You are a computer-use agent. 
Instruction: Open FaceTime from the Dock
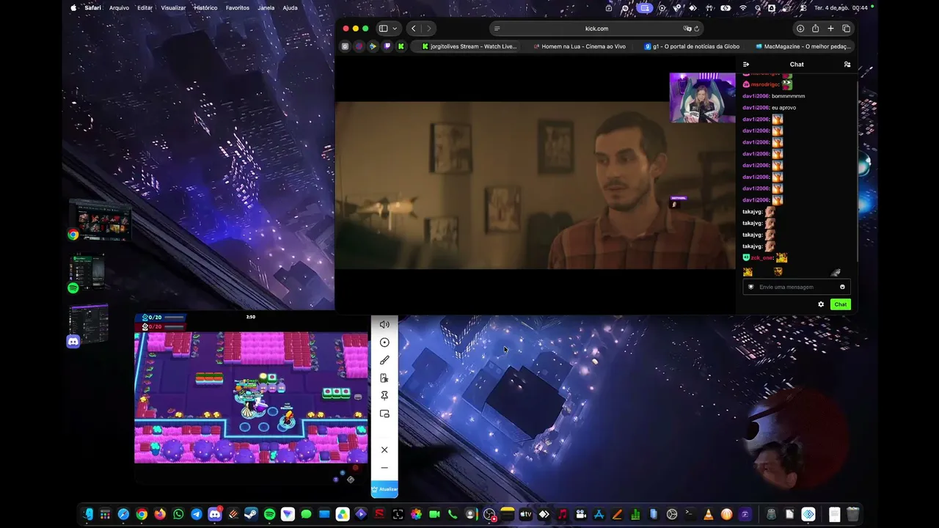click(x=434, y=514)
